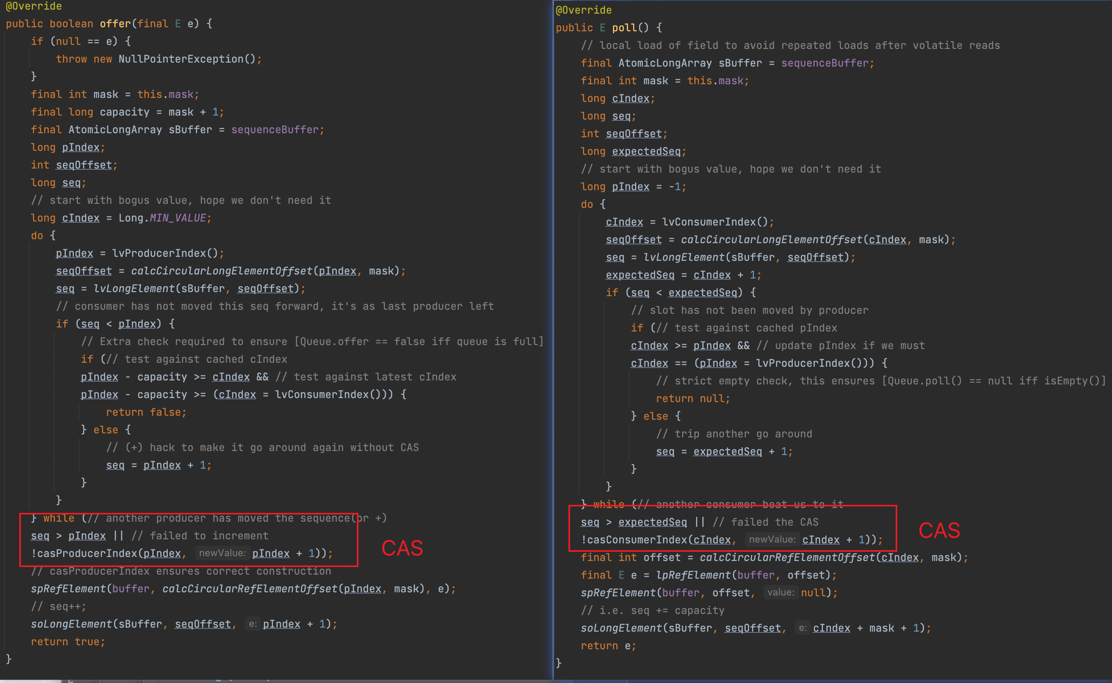
Task: Click the @Override annotation above poll
Action: pyautogui.click(x=583, y=10)
